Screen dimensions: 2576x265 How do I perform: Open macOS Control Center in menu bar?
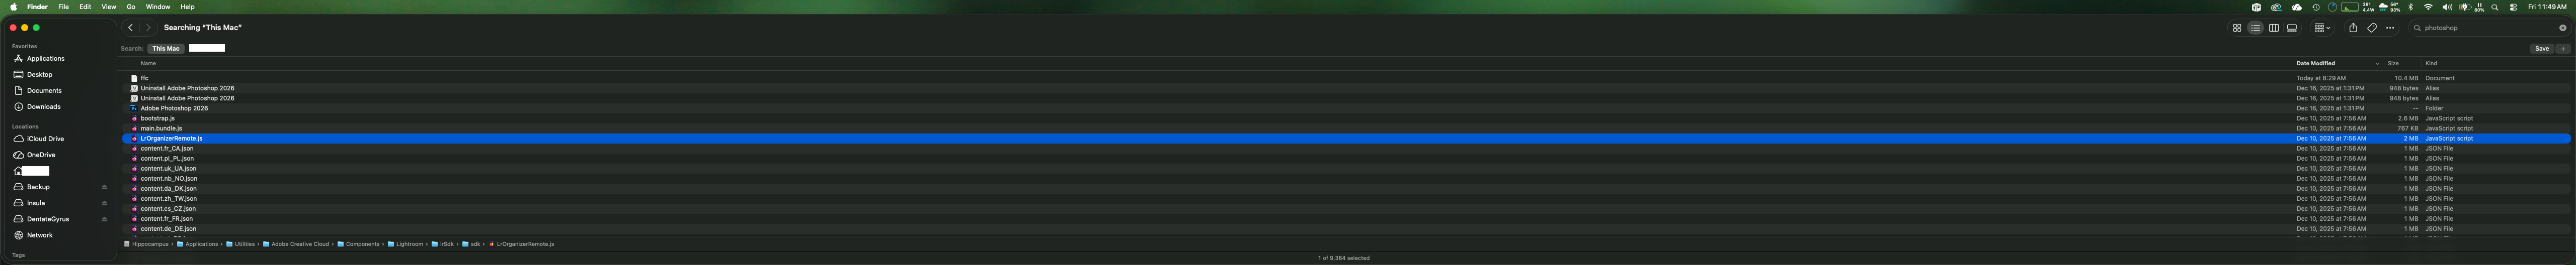pos(2514,7)
